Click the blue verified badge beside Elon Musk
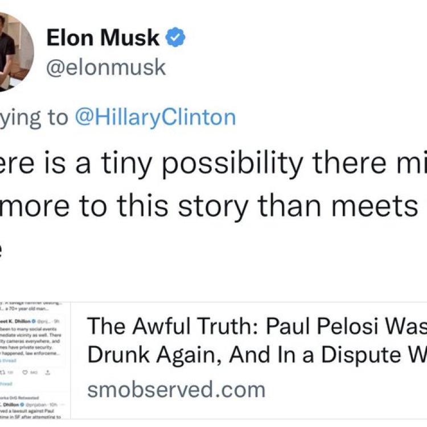Viewport: 427px width, 427px height. [x=175, y=37]
